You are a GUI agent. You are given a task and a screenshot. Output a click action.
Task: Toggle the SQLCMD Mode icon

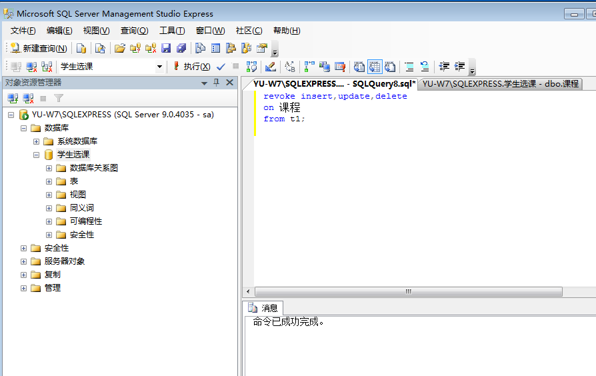click(340, 67)
